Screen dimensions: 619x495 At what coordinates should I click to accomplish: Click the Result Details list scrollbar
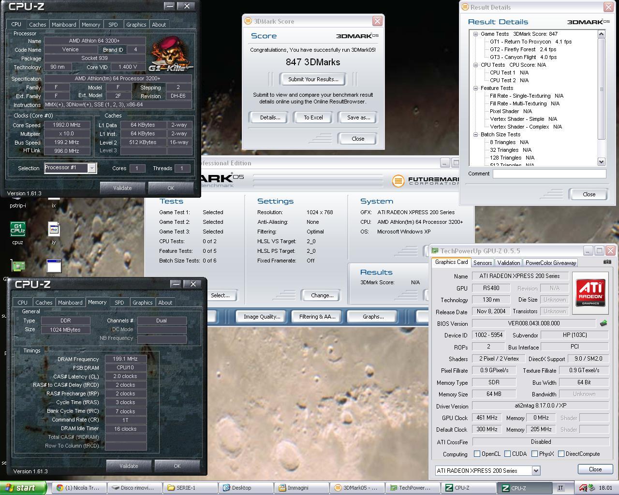coord(602,98)
